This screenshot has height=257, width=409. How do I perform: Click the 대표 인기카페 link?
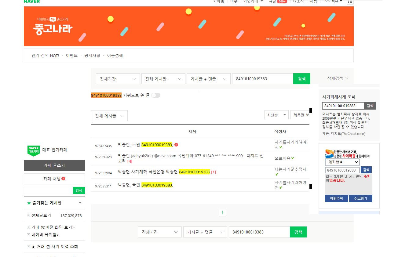pyautogui.click(x=55, y=150)
